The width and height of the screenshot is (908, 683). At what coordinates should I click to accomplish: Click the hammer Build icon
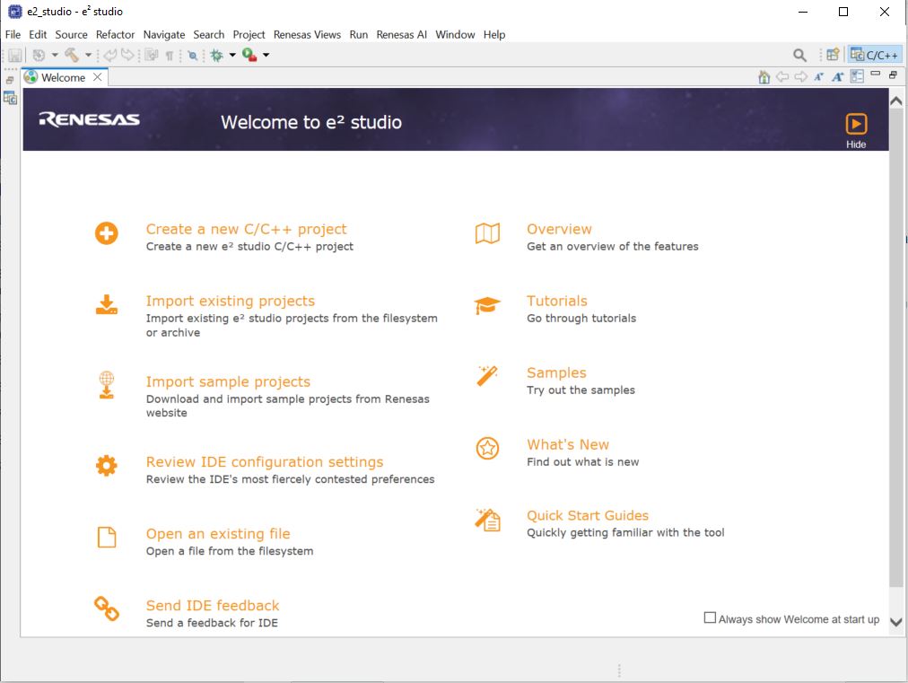tap(72, 55)
